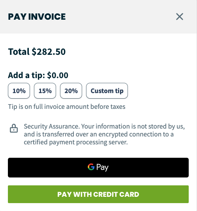Image resolution: width=197 pixels, height=211 pixels.
Task: Pay using the Google Pay button
Action: tap(98, 168)
